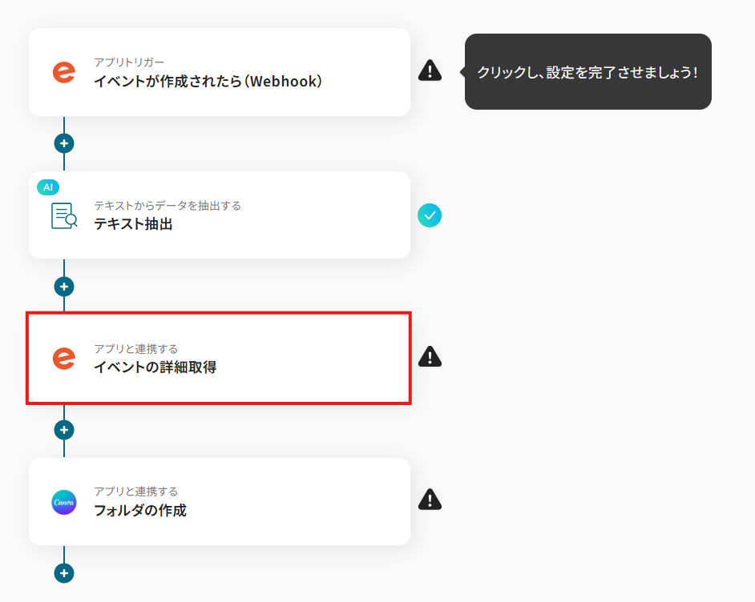Click the warning triangle beside フォルダの作成
This screenshot has height=602, width=755.
430,499
